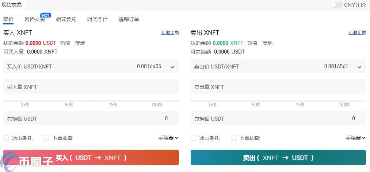Open 止盈止损 link in sell panel
Image resolution: width=370 pixels, height=172 pixels.
357,33
